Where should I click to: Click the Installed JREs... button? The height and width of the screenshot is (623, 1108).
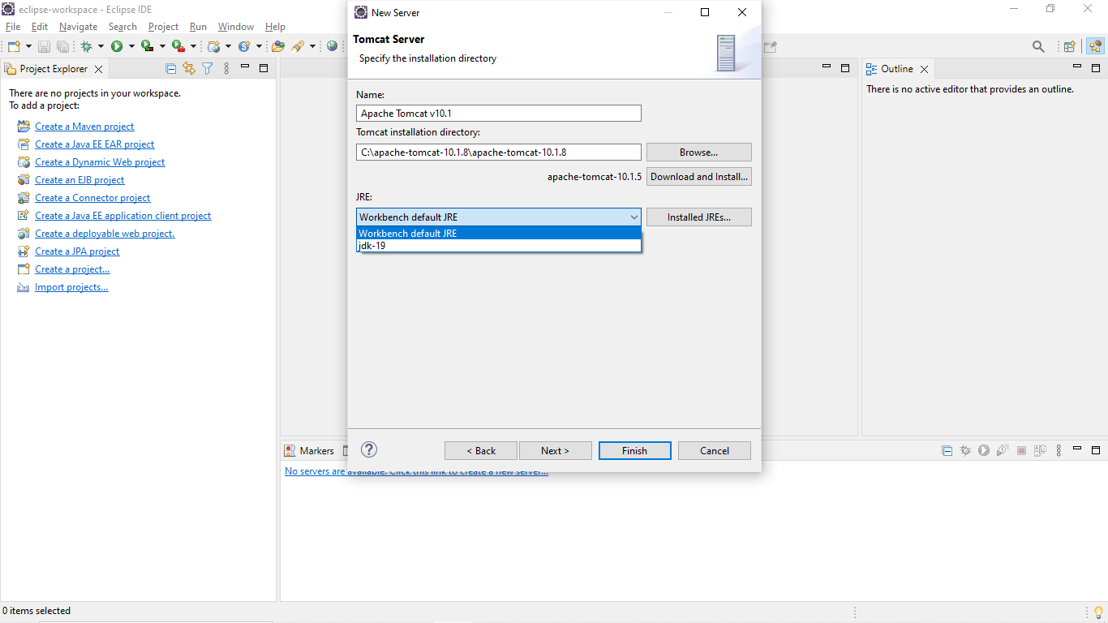pyautogui.click(x=699, y=217)
